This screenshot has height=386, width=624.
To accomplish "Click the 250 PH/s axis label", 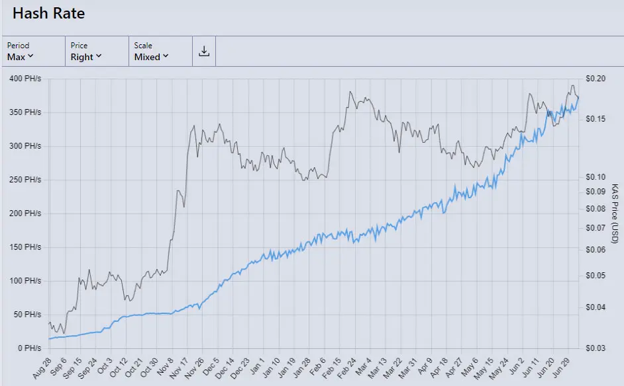I will (25, 180).
